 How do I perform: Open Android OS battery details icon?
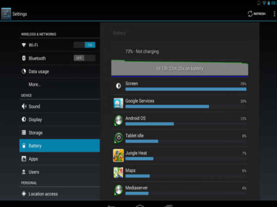(118, 121)
